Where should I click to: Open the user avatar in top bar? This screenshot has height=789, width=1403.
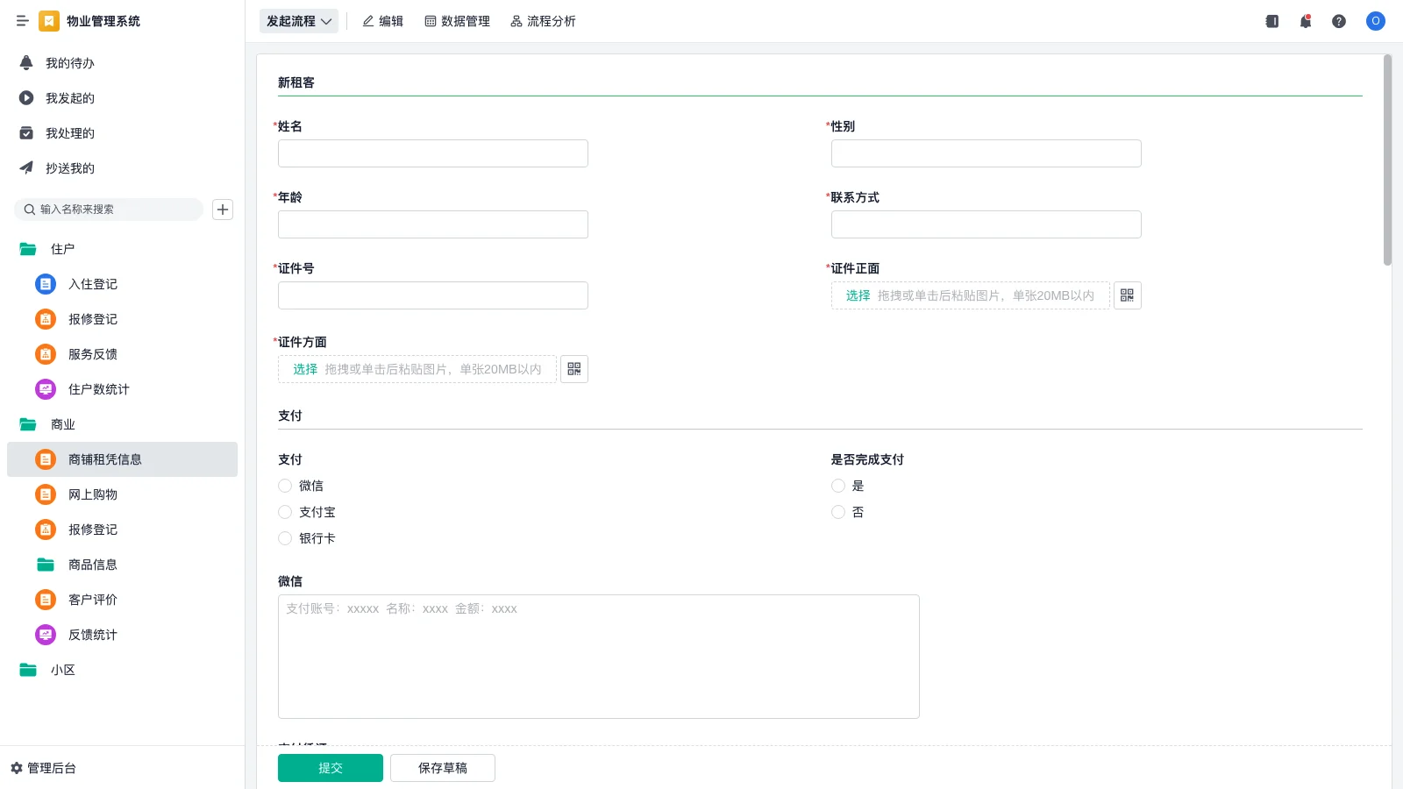tap(1375, 21)
